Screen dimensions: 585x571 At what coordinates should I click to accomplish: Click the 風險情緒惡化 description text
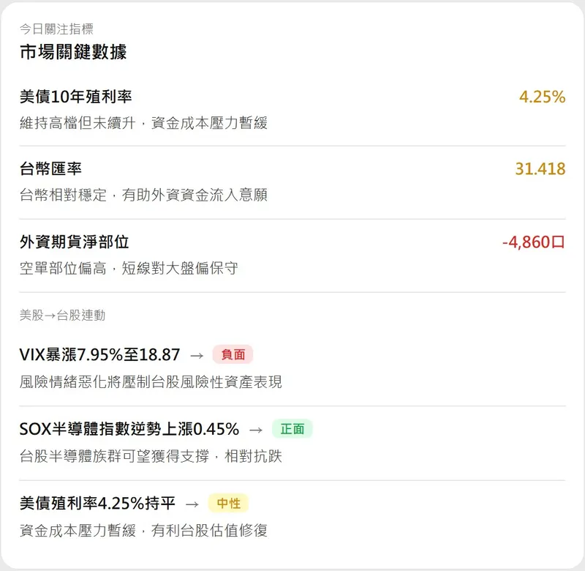pyautogui.click(x=151, y=381)
